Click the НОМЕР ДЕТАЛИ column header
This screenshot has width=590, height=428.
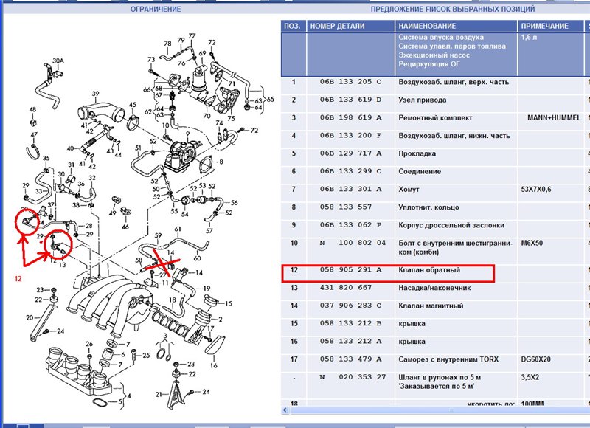[x=351, y=26]
